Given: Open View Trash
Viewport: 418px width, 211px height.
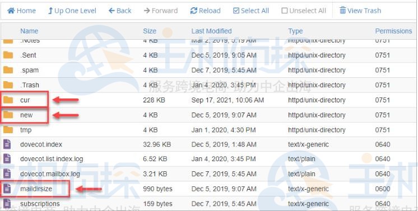Looking at the screenshot, I should tap(360, 11).
